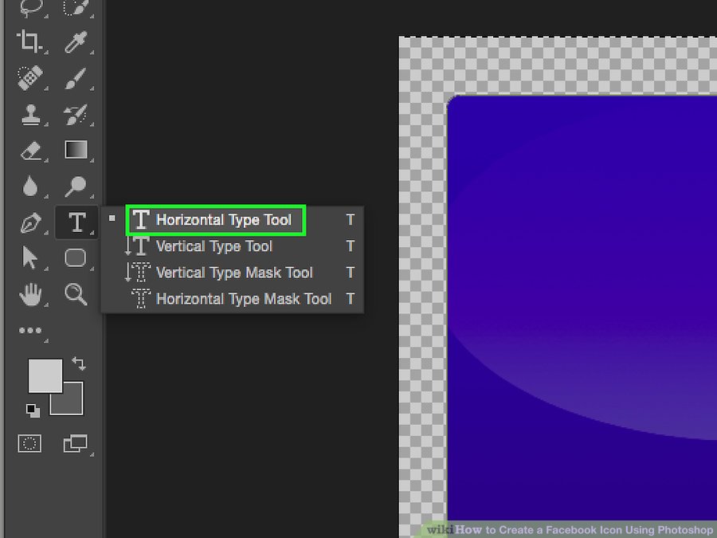Select the History Brush tool
This screenshot has width=717, height=538.
[x=76, y=114]
